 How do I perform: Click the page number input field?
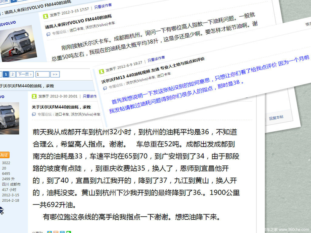point(43,74)
